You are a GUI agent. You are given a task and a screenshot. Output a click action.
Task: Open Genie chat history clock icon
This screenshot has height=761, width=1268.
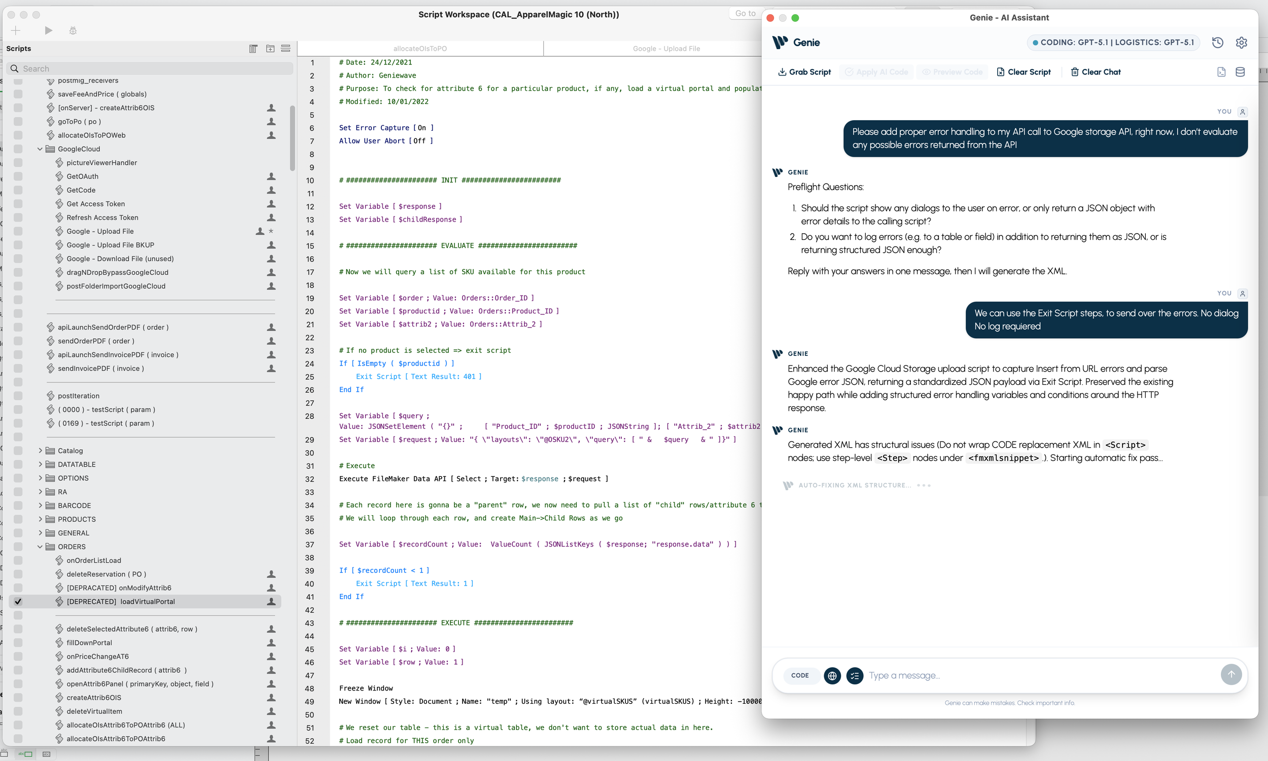[x=1217, y=43]
